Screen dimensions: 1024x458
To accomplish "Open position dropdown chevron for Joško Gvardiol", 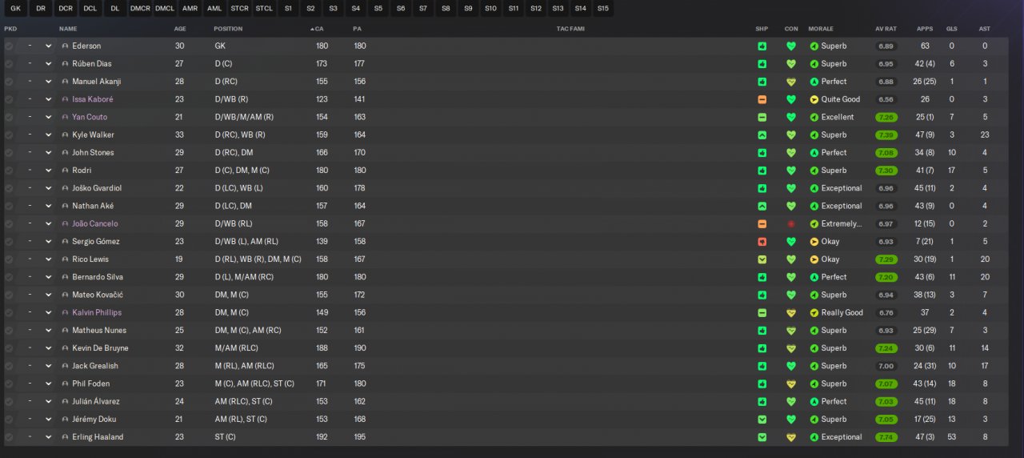I will click(x=48, y=188).
